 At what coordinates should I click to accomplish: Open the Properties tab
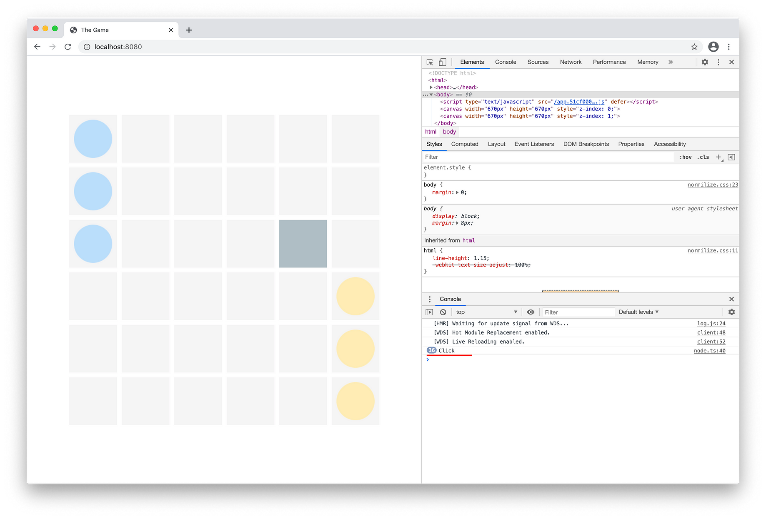pyautogui.click(x=631, y=144)
